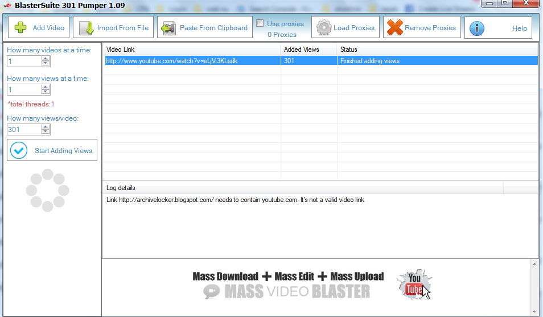The image size is (543, 317).
Task: Focus the views/video input showing 301
Action: click(x=24, y=130)
